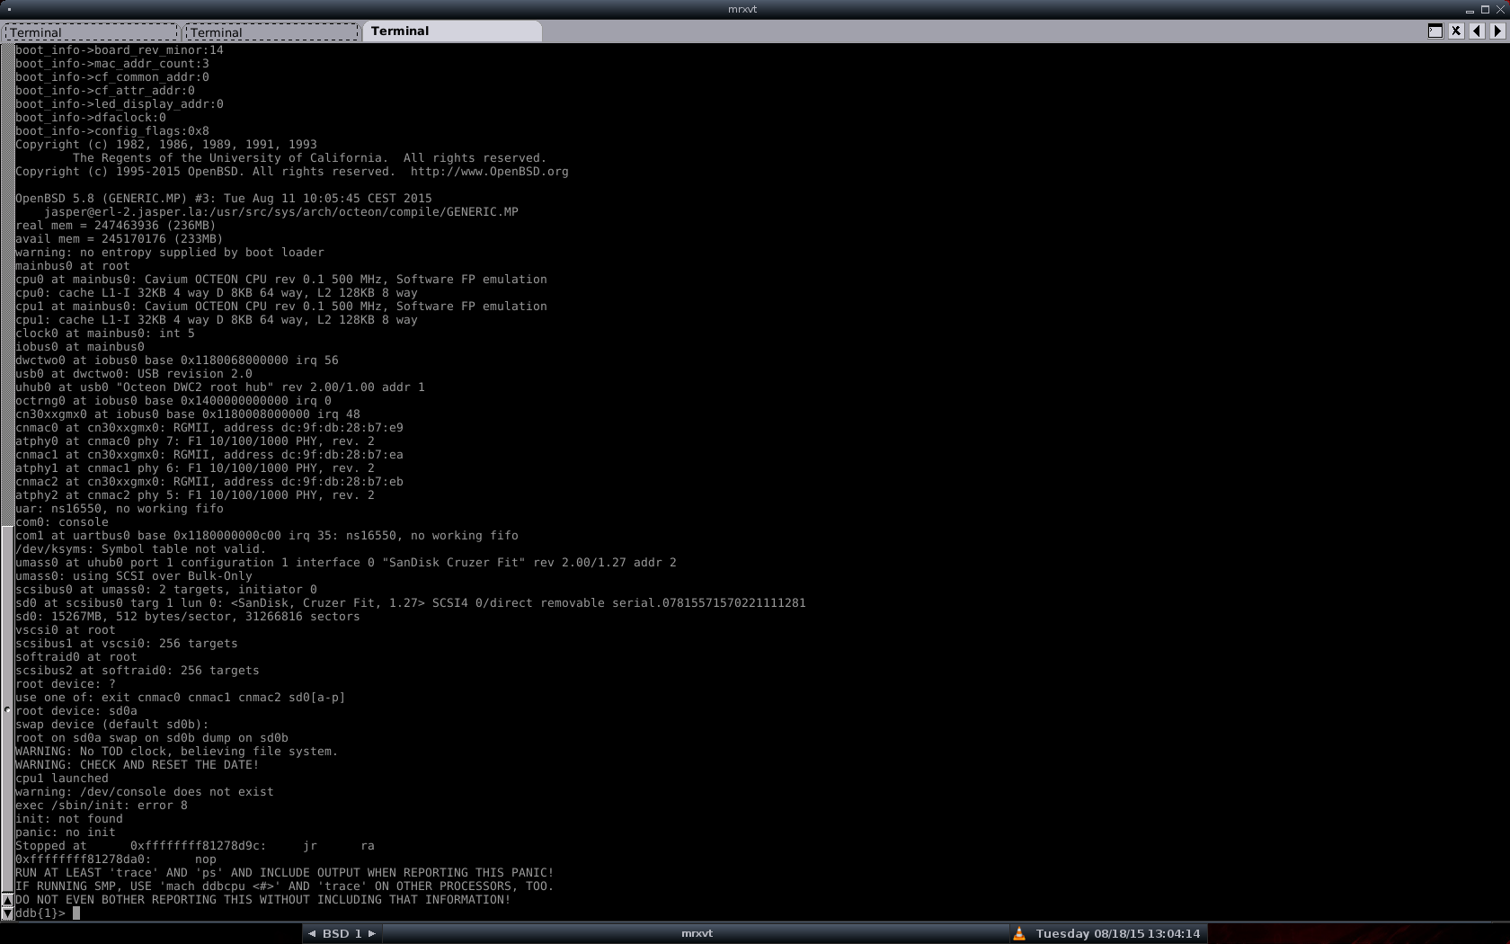This screenshot has width=1510, height=944.
Task: Click the 'real mem = 247463936 (236MB)' line
Action: (115, 226)
